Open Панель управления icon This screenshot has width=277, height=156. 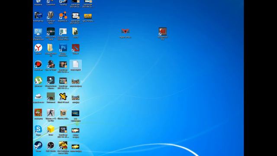[x=39, y=32]
